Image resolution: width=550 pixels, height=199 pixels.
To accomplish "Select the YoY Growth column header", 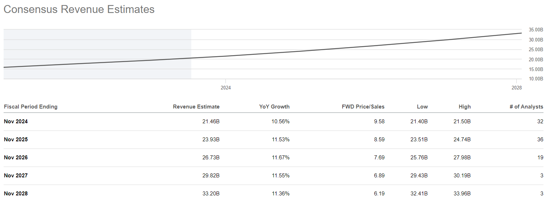I will (274, 107).
